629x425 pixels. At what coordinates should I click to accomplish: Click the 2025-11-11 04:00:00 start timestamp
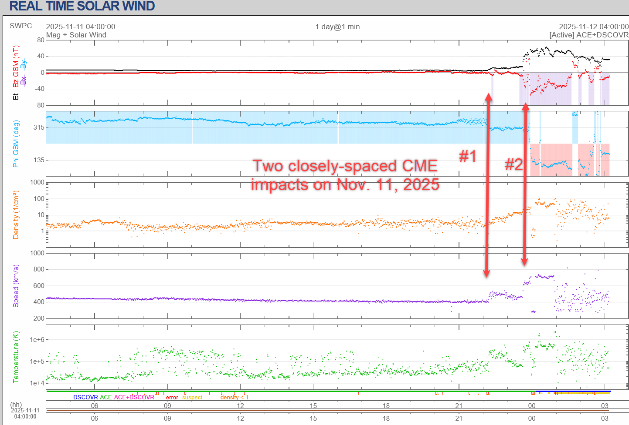click(x=81, y=27)
